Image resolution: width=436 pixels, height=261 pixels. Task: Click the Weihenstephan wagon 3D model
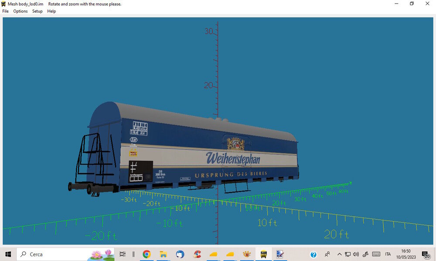click(x=184, y=150)
